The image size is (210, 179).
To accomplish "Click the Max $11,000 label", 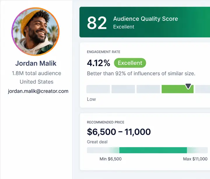I will coord(195,159).
